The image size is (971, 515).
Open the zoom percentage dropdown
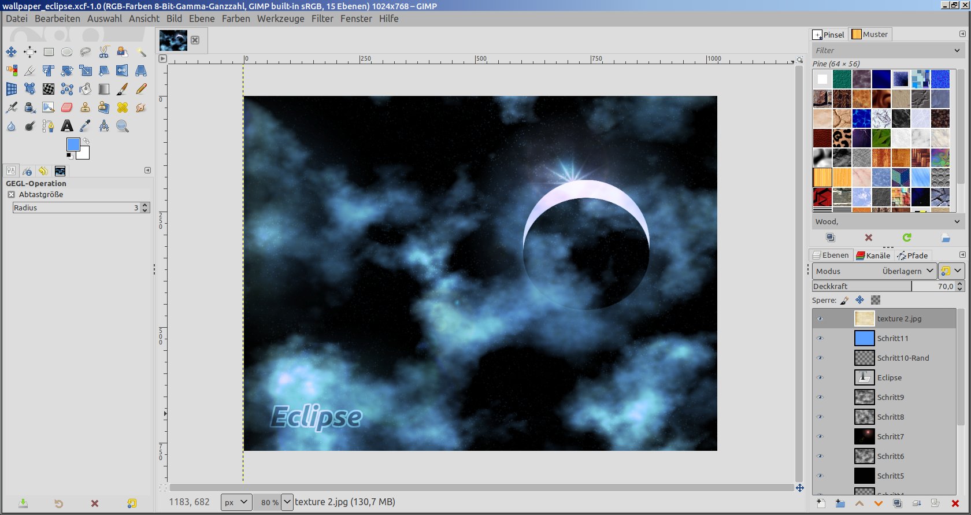(287, 502)
